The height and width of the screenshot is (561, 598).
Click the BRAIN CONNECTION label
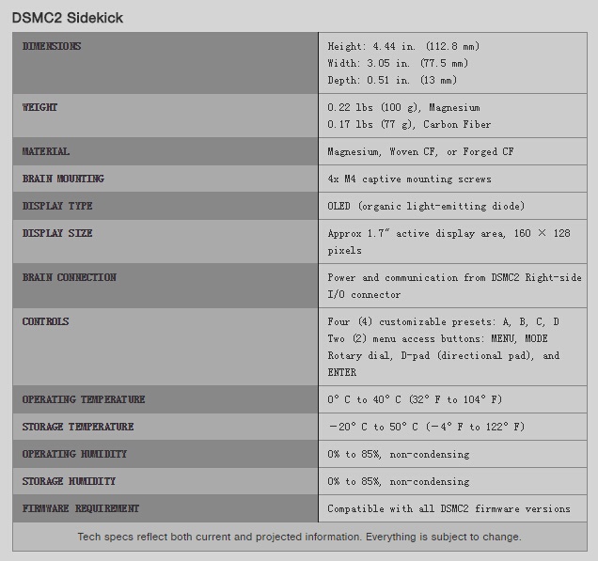(70, 277)
